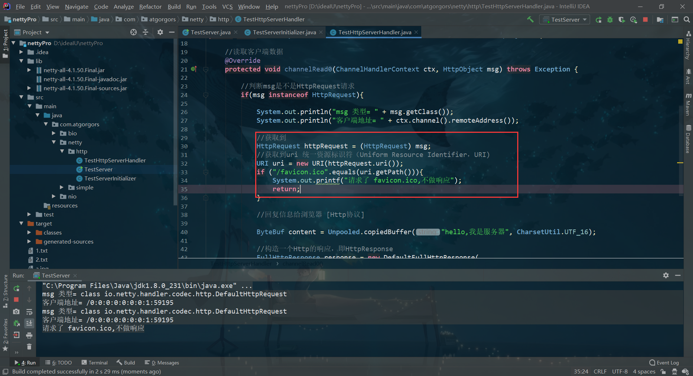Expand the .idea folder

point(21,52)
